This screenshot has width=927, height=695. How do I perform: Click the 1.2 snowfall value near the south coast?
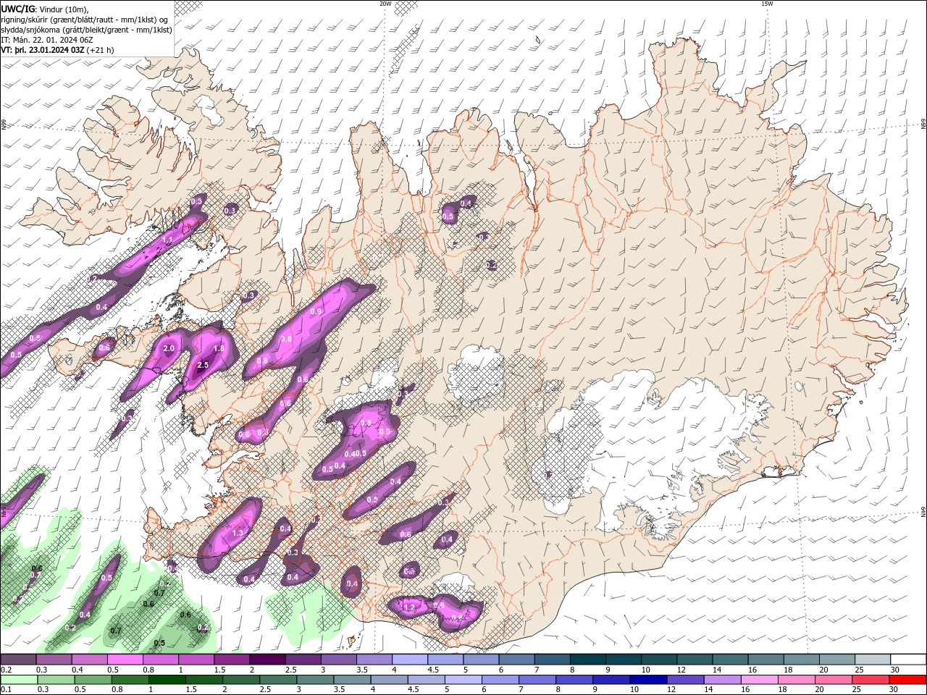(x=409, y=607)
